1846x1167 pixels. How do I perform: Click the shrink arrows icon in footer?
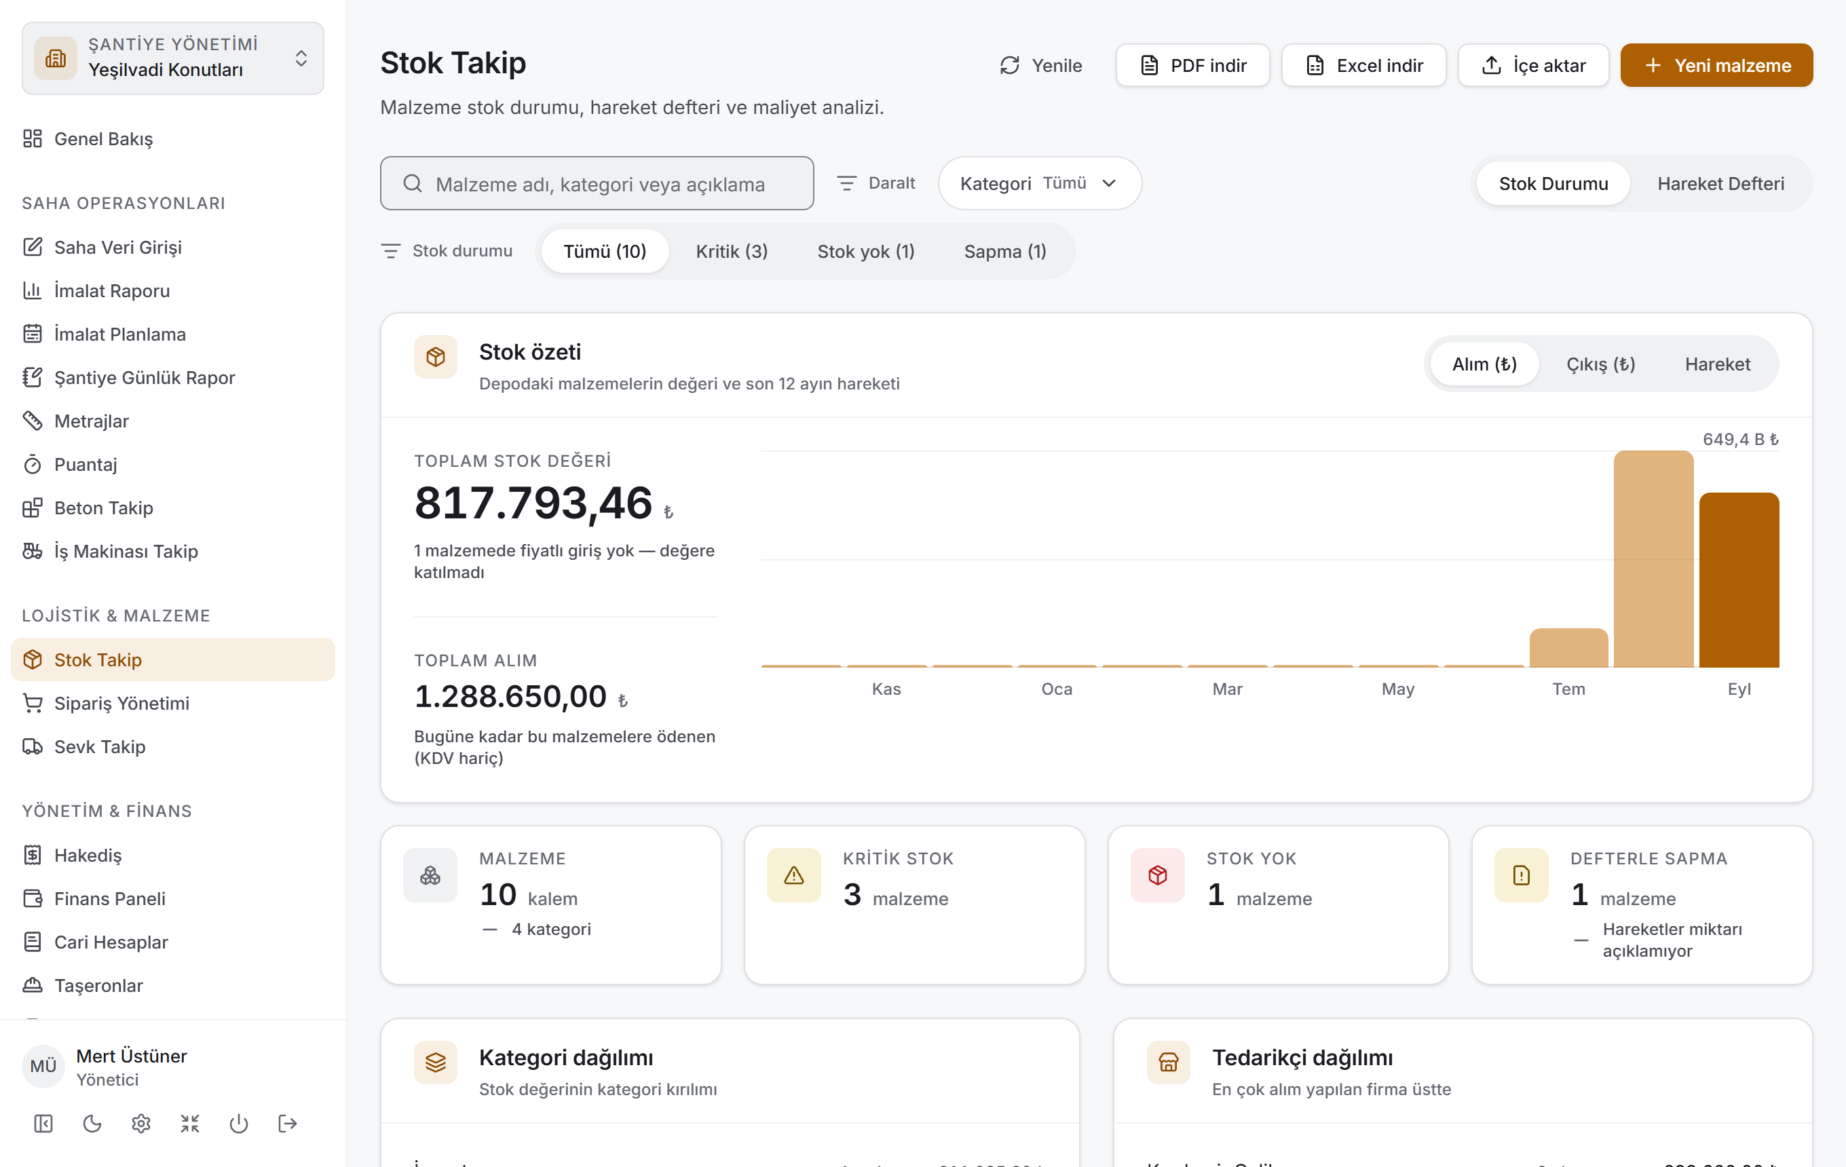tap(190, 1124)
